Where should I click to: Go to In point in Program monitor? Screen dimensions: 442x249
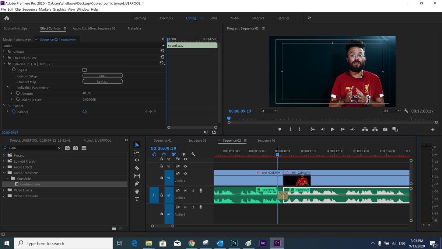[313, 129]
